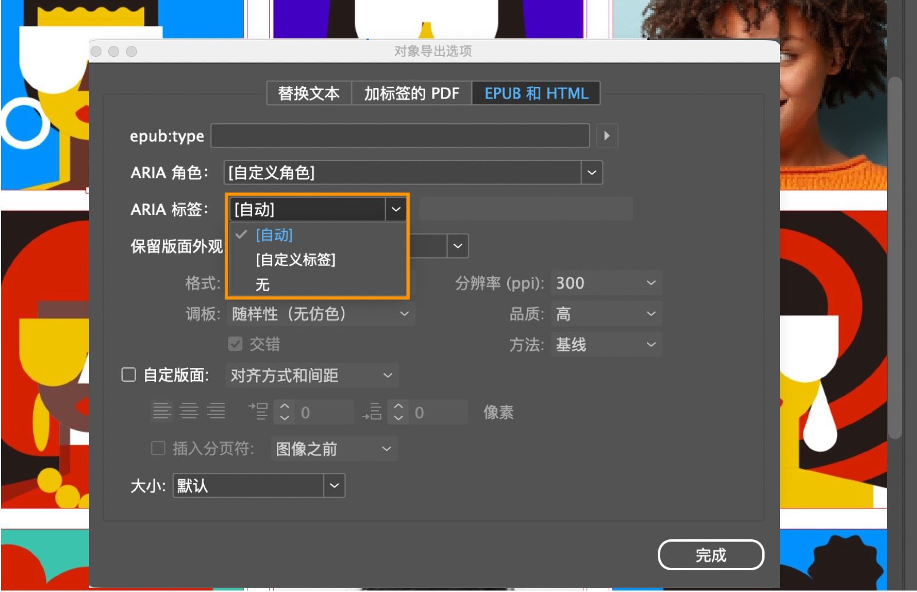Select the right-align icon under custom layout

(x=217, y=411)
